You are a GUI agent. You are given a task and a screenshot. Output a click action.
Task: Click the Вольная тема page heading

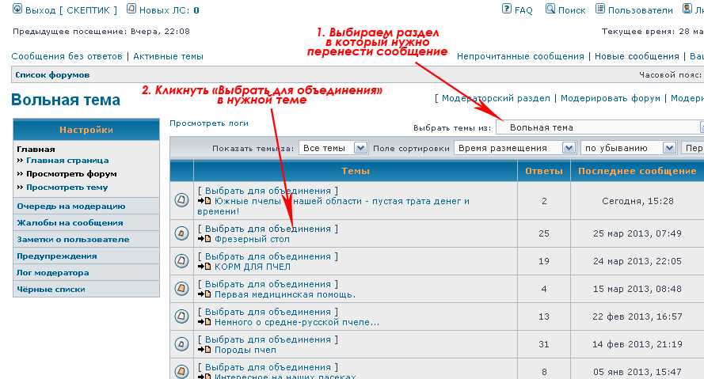click(66, 100)
